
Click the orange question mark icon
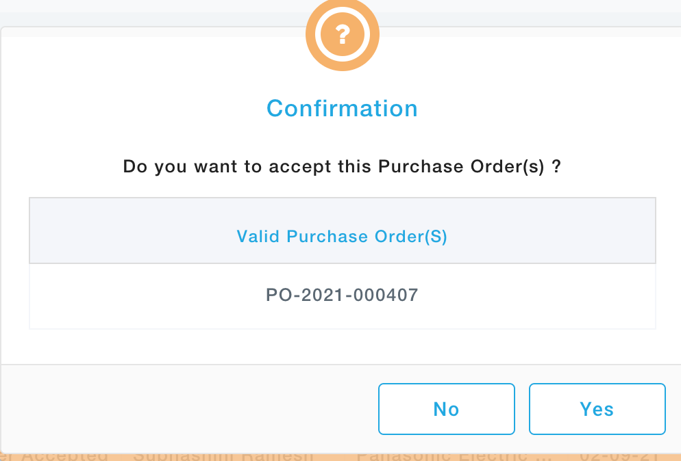click(342, 33)
